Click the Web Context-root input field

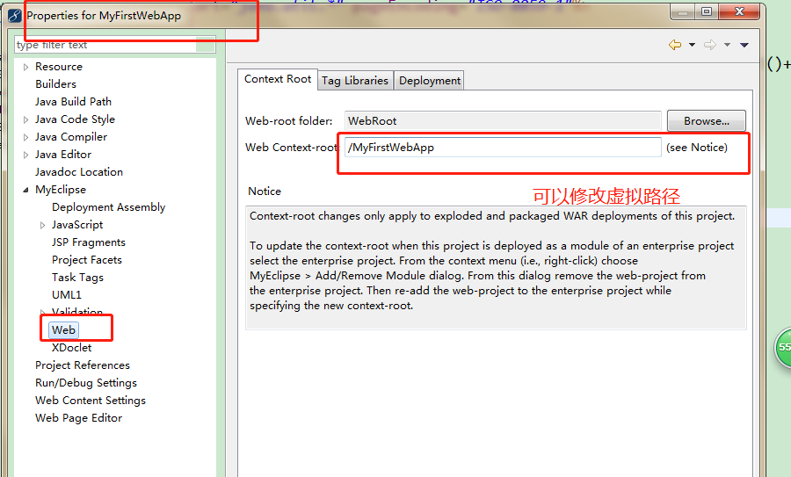503,148
